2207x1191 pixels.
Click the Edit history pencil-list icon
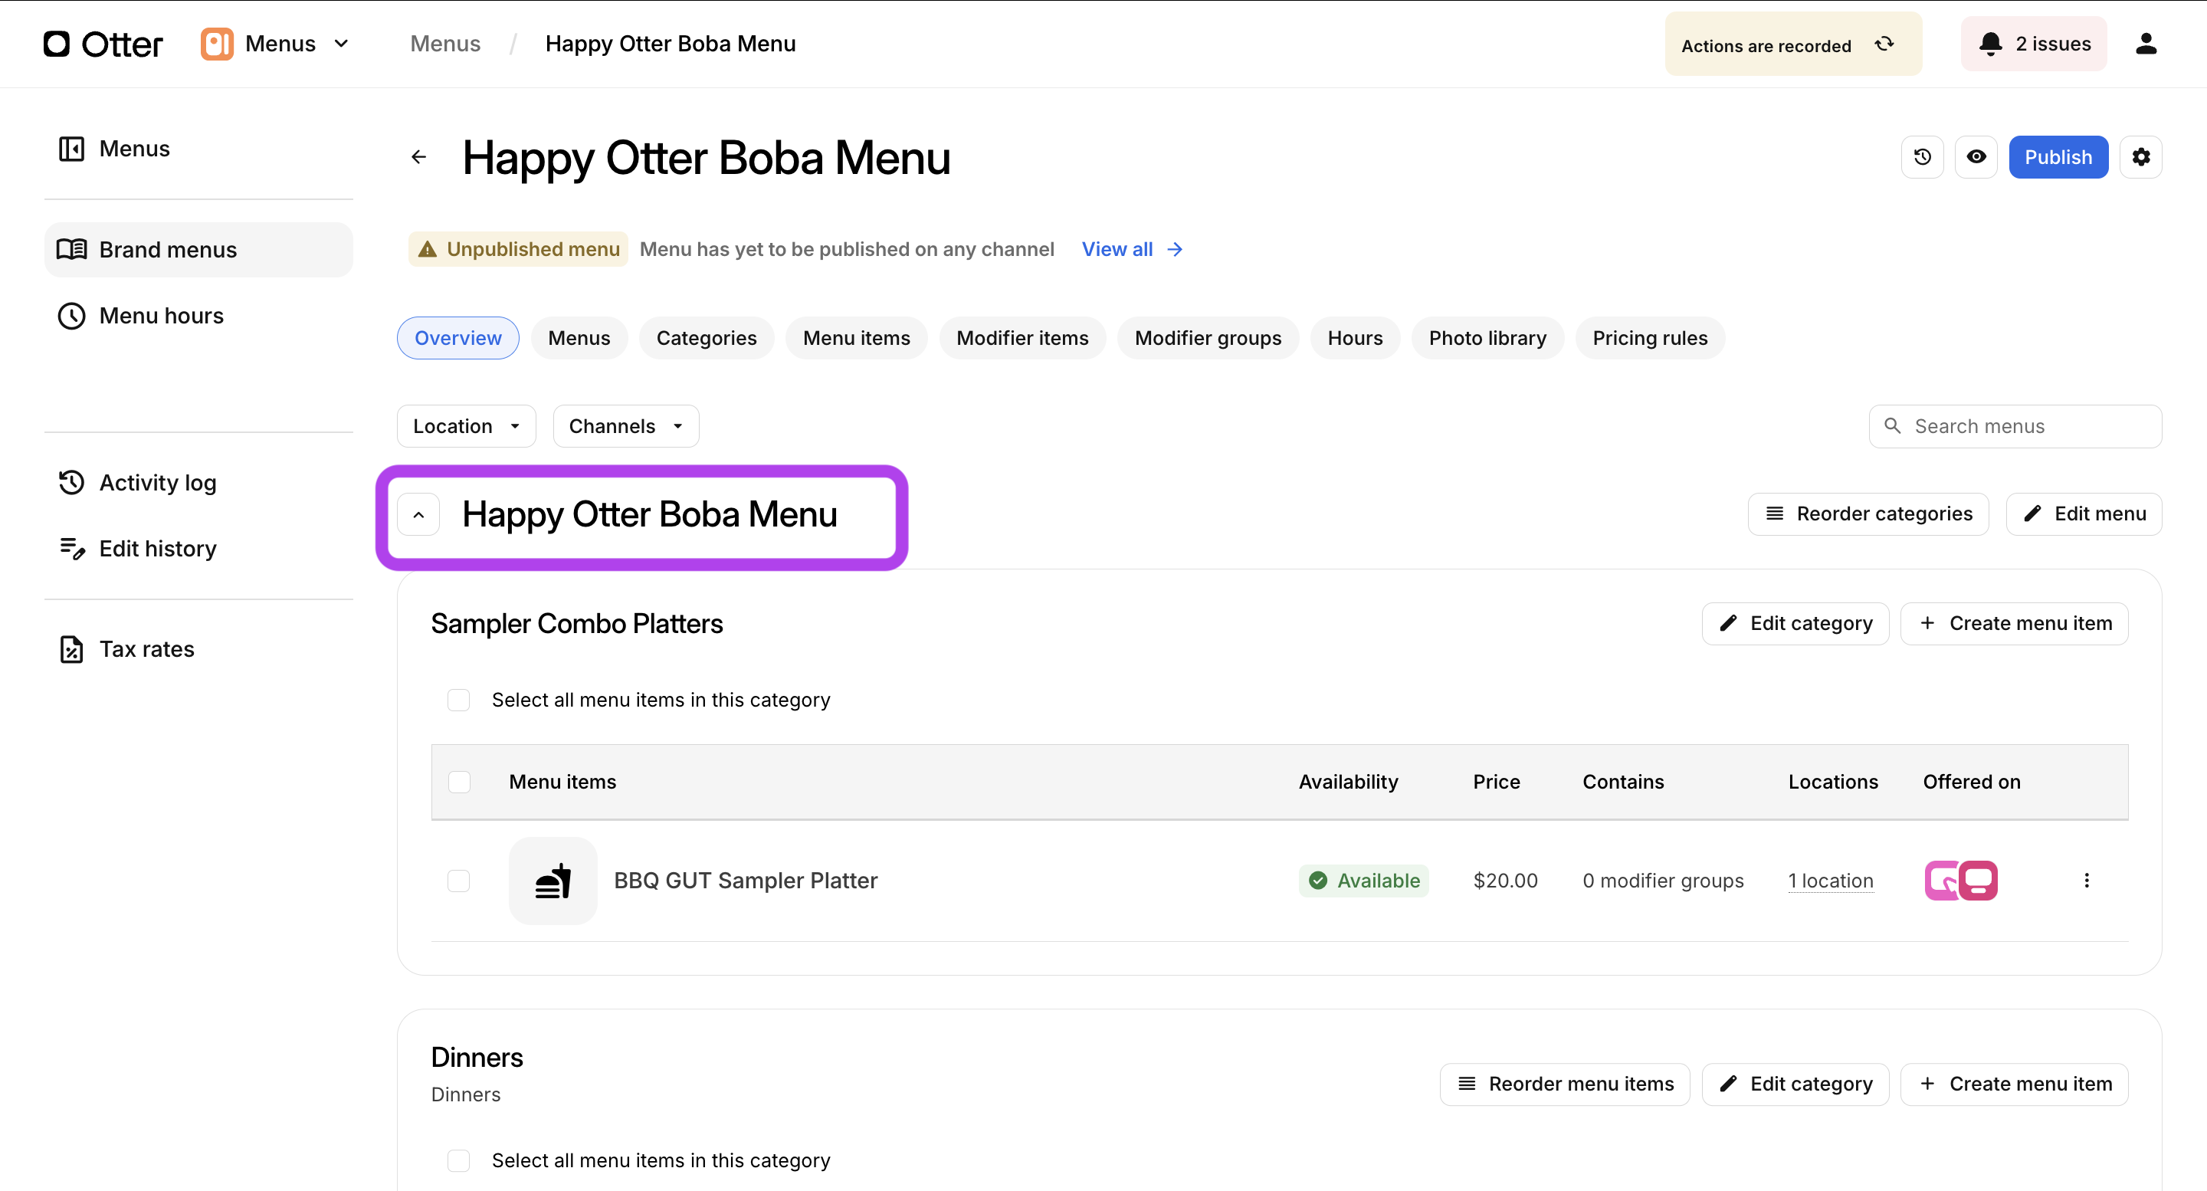pyautogui.click(x=72, y=549)
